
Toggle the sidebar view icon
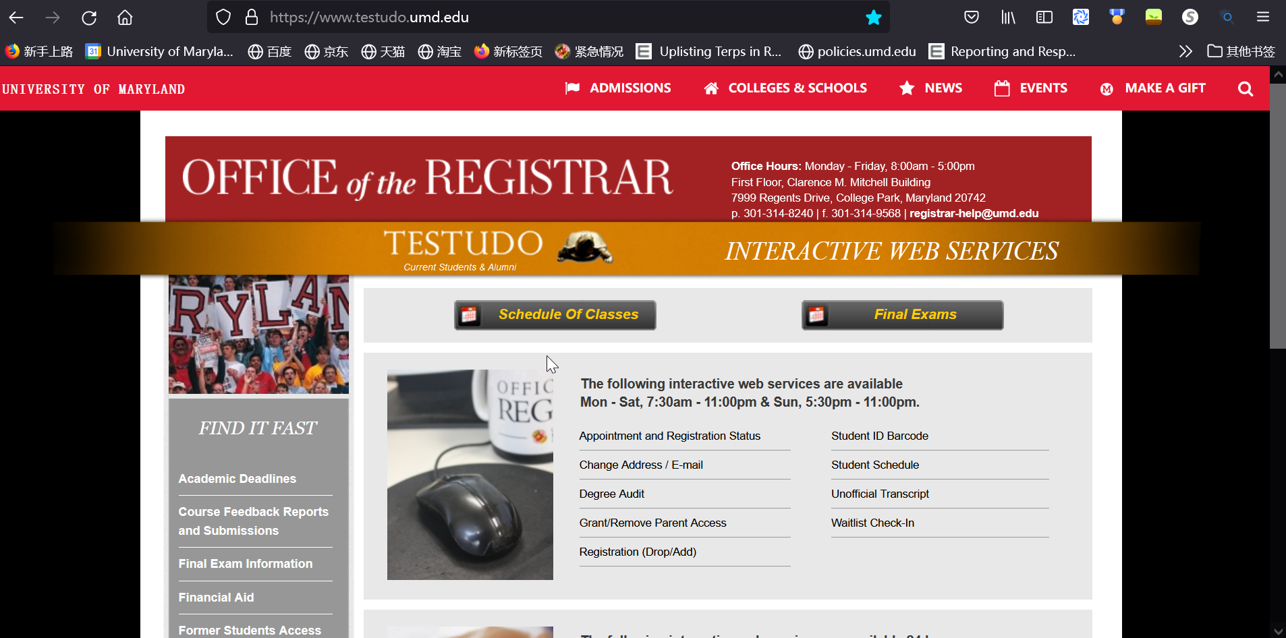pos(1044,18)
